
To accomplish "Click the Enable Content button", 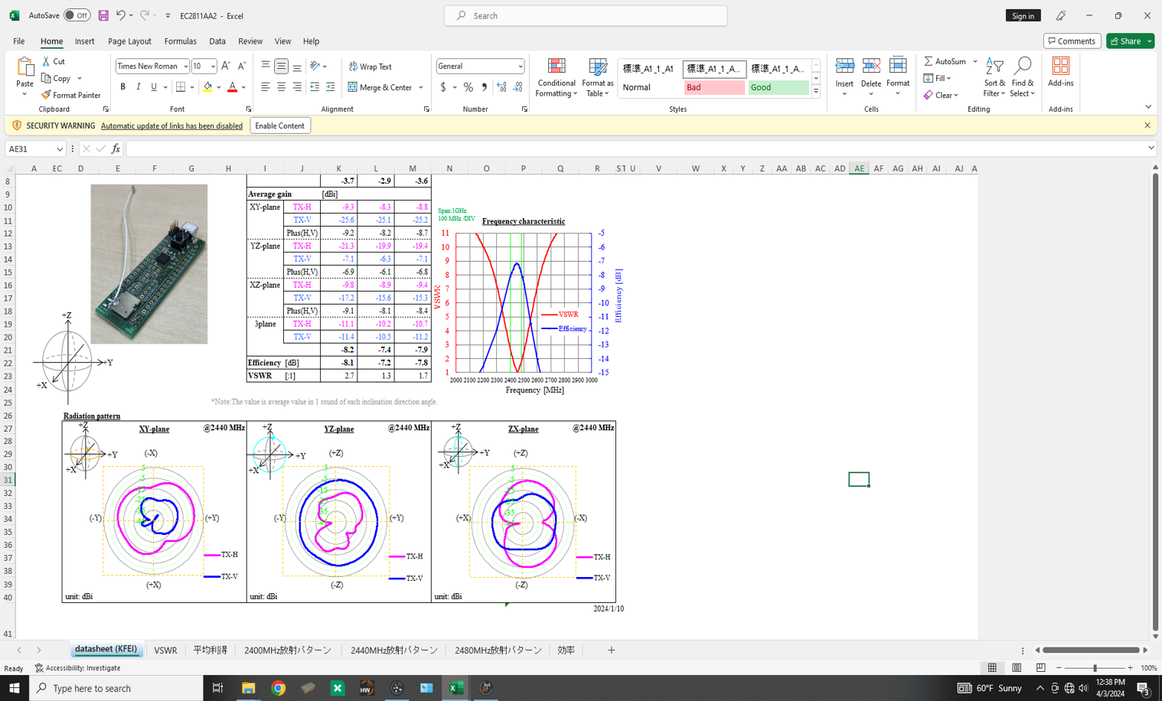I will [279, 126].
